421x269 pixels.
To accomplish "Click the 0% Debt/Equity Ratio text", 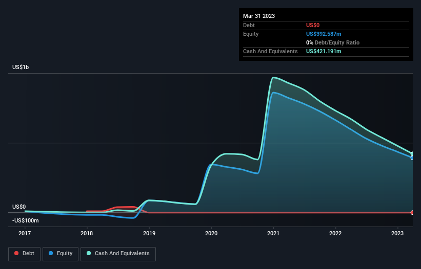I will tap(333, 42).
